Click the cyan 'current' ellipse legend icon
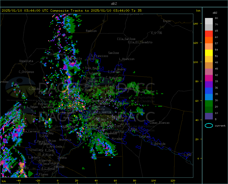The image size is (228, 184). click(x=209, y=126)
